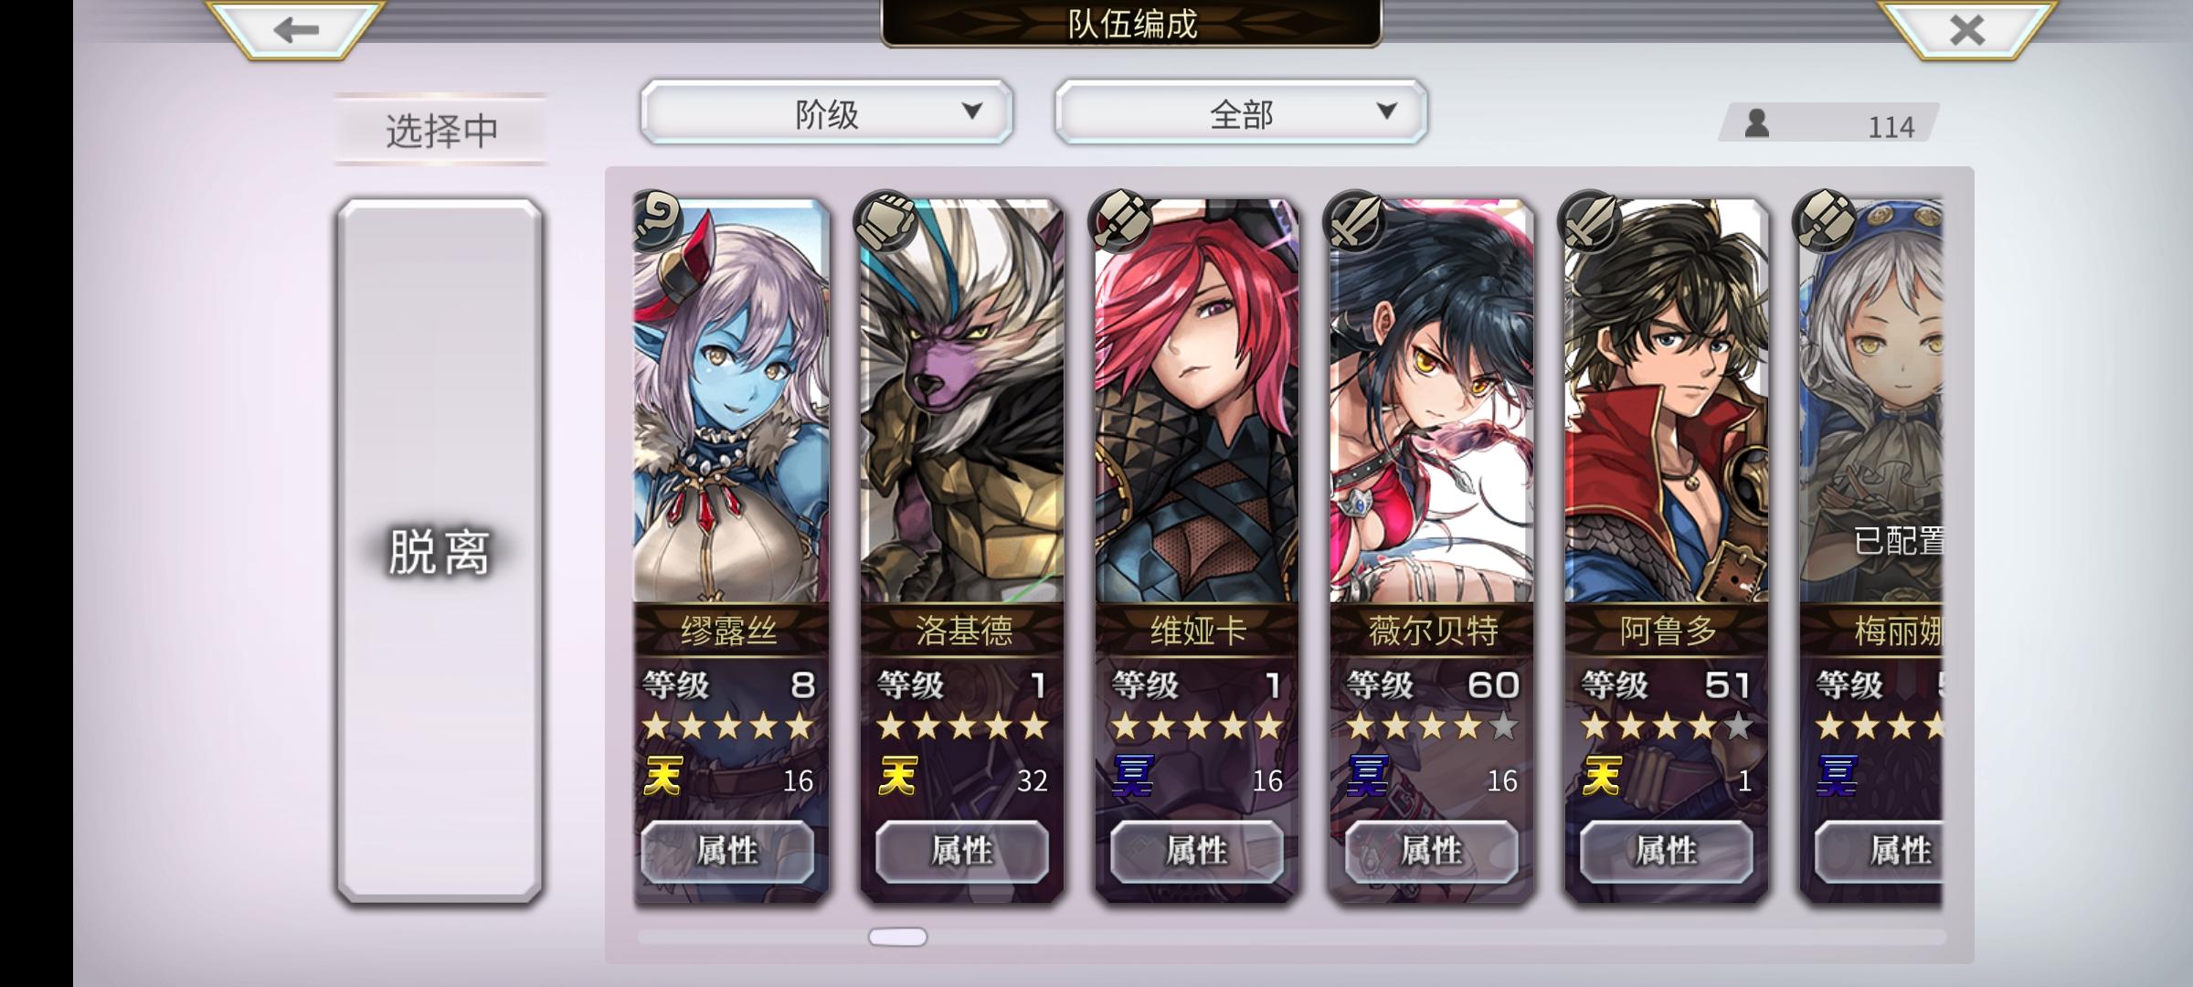This screenshot has width=2193, height=987.
Task: Click the staff class icon on 缪露丝 card
Action: 658,219
